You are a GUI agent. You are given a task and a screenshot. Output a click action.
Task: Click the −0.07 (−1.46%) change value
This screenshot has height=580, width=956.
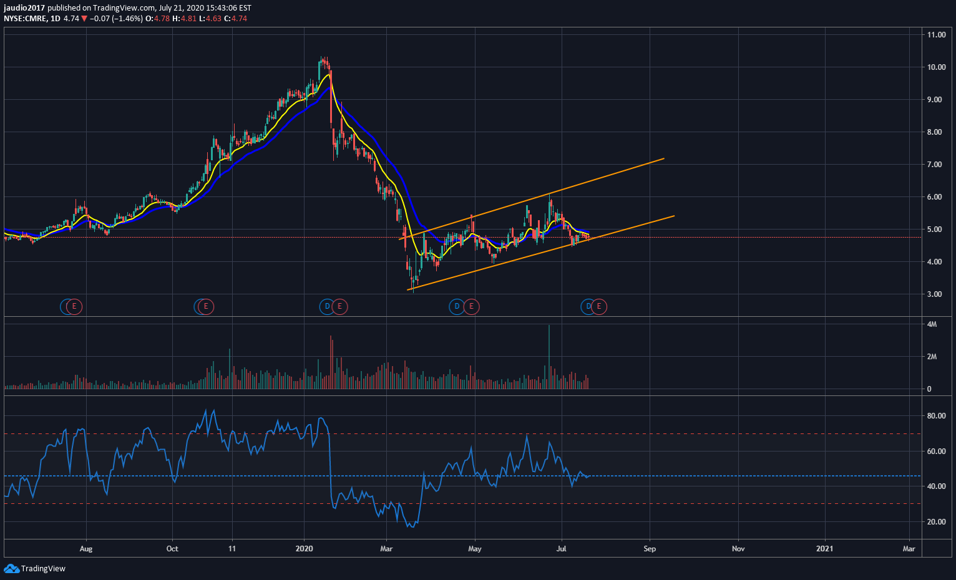click(x=116, y=19)
